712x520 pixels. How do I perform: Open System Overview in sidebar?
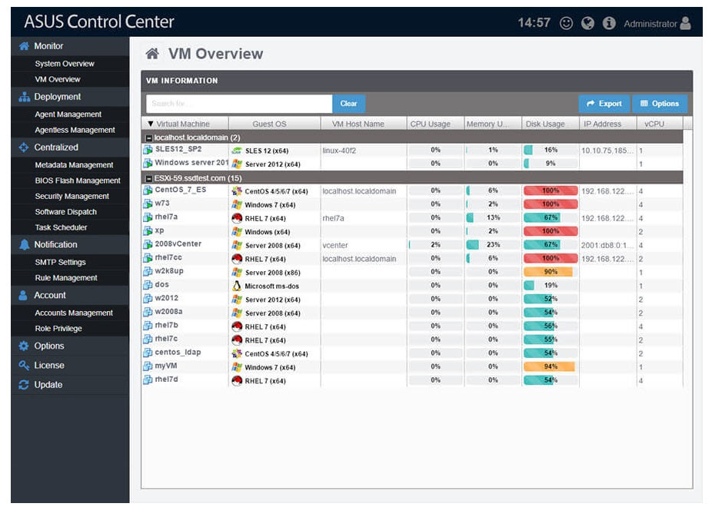tap(65, 64)
